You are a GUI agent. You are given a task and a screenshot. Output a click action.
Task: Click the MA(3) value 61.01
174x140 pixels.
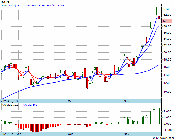[x=21, y=6]
